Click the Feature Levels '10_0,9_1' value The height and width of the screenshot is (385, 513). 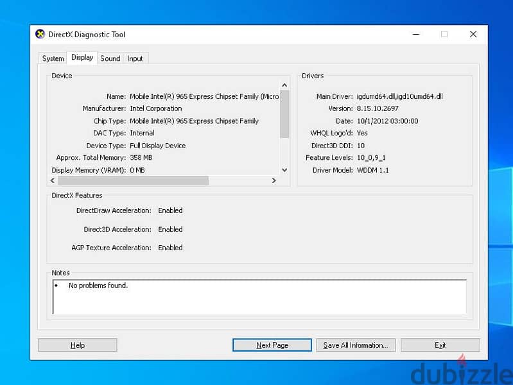pyautogui.click(x=371, y=158)
